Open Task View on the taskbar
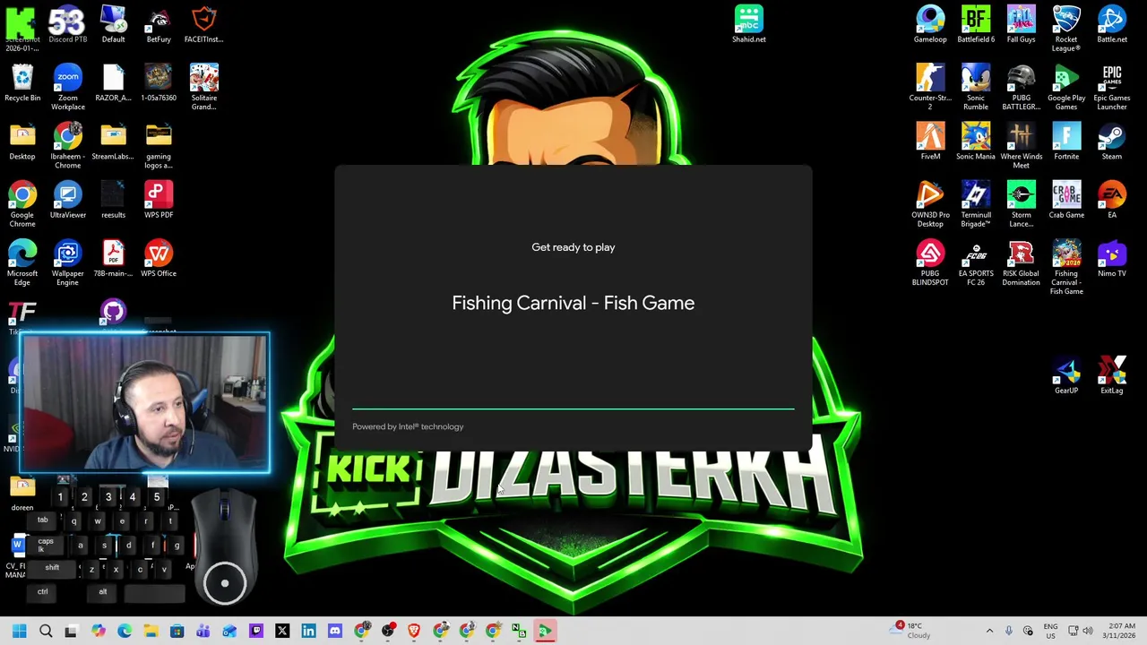 (72, 632)
